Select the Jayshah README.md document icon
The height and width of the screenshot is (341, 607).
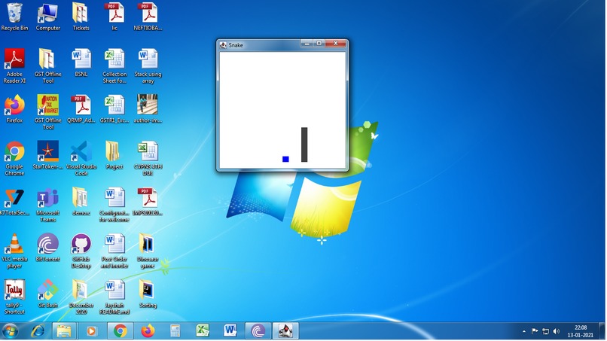[114, 297]
